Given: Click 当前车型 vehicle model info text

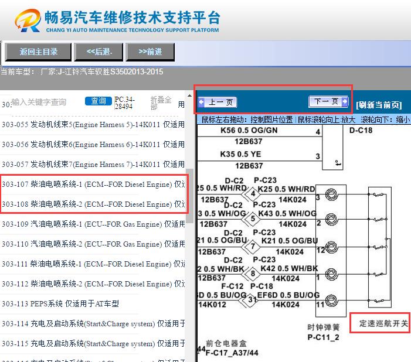Looking at the screenshot, I should coord(81,71).
